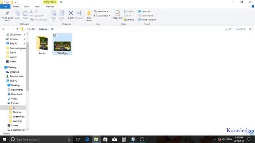Open Calculator from the taskbar
Screen dimensions: 255x143
tap(124, 139)
